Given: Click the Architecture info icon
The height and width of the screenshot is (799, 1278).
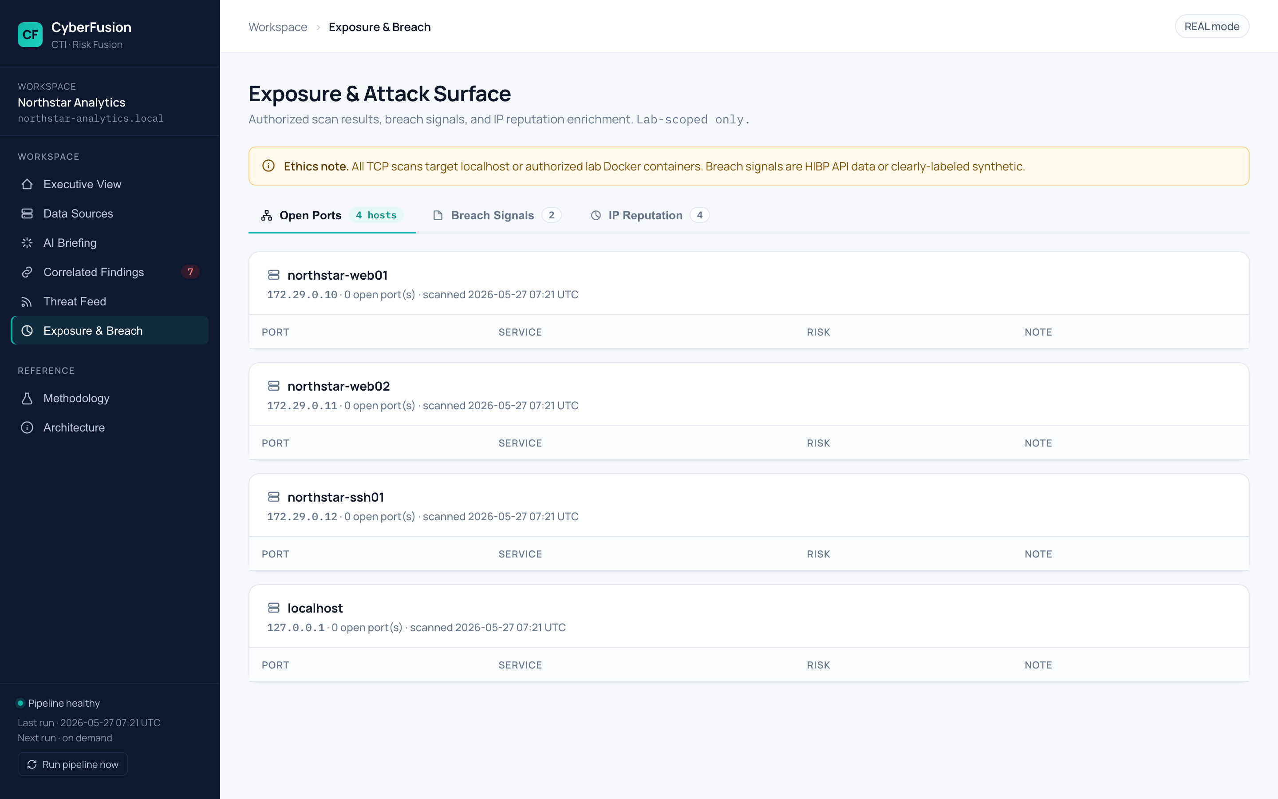Looking at the screenshot, I should click(x=27, y=427).
